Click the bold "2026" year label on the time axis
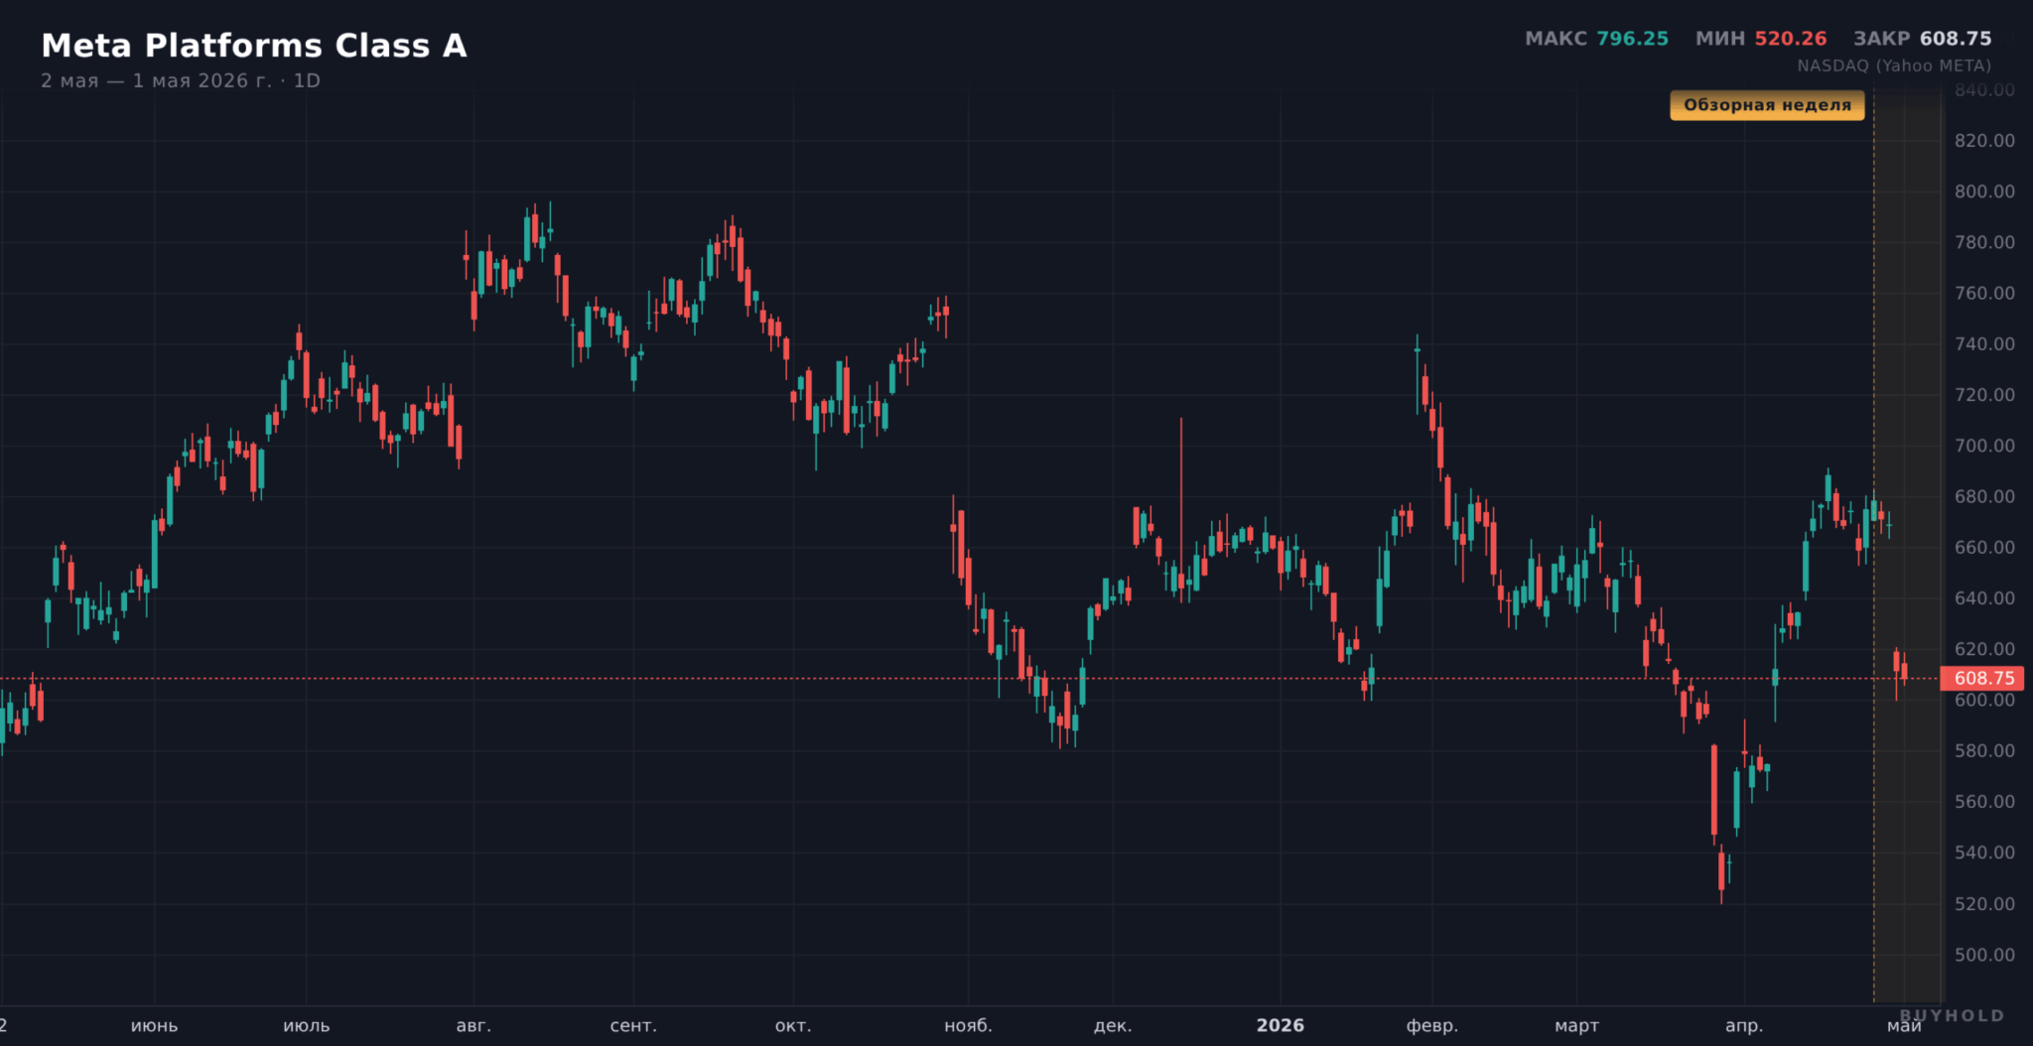The width and height of the screenshot is (2033, 1046). [1281, 1026]
